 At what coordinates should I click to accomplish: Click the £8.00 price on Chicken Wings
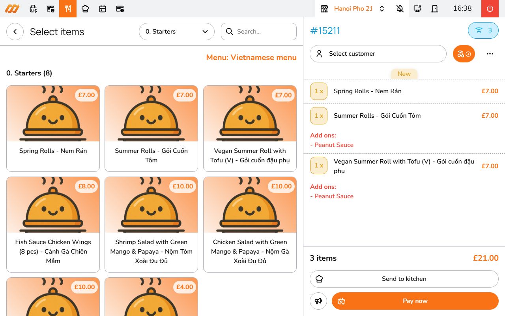[x=86, y=186]
